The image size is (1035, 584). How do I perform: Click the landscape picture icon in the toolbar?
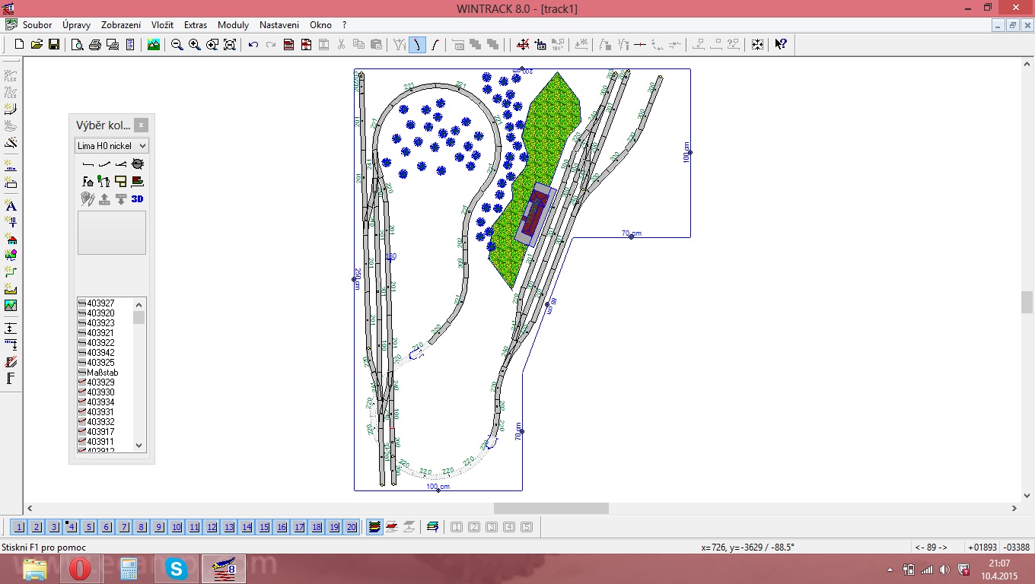pos(154,45)
